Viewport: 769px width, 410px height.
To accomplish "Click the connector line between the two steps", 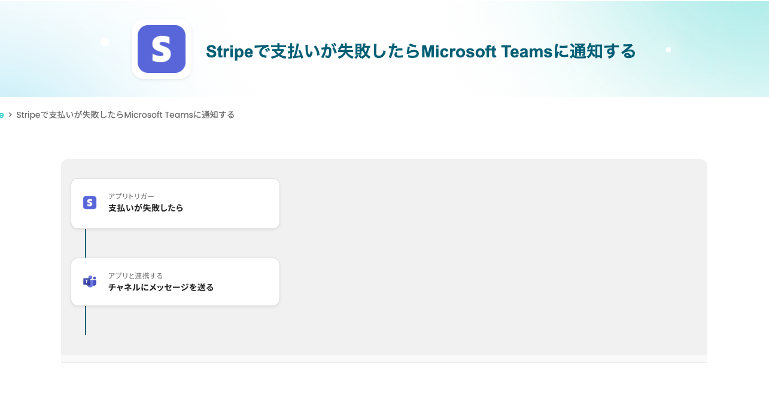I will pyautogui.click(x=86, y=243).
